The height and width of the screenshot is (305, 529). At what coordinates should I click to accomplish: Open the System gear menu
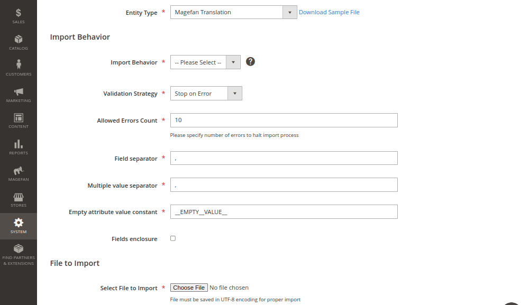(x=18, y=226)
